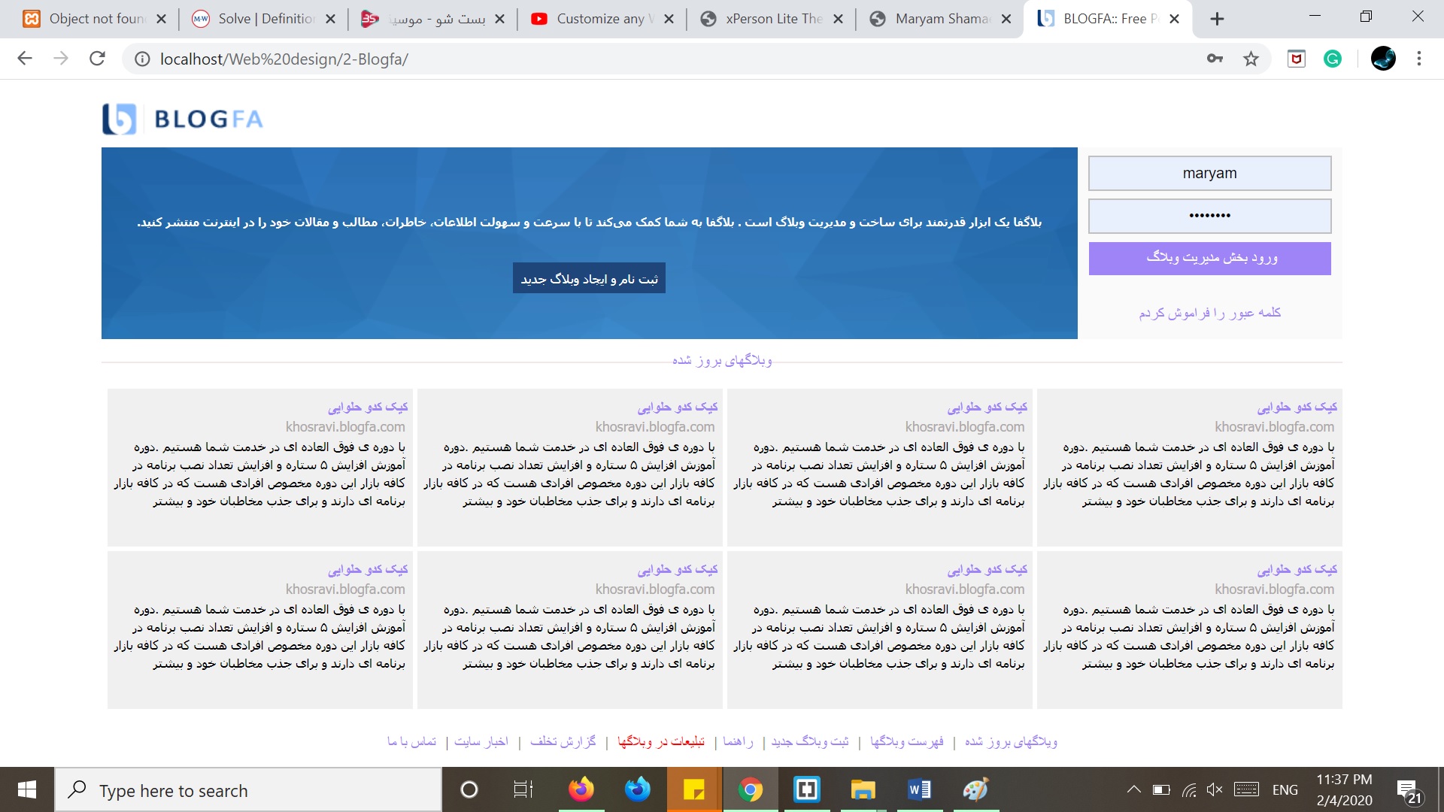Viewport: 1444px width, 812px height.
Task: Open footer link 'اخبار سایت'
Action: [481, 741]
